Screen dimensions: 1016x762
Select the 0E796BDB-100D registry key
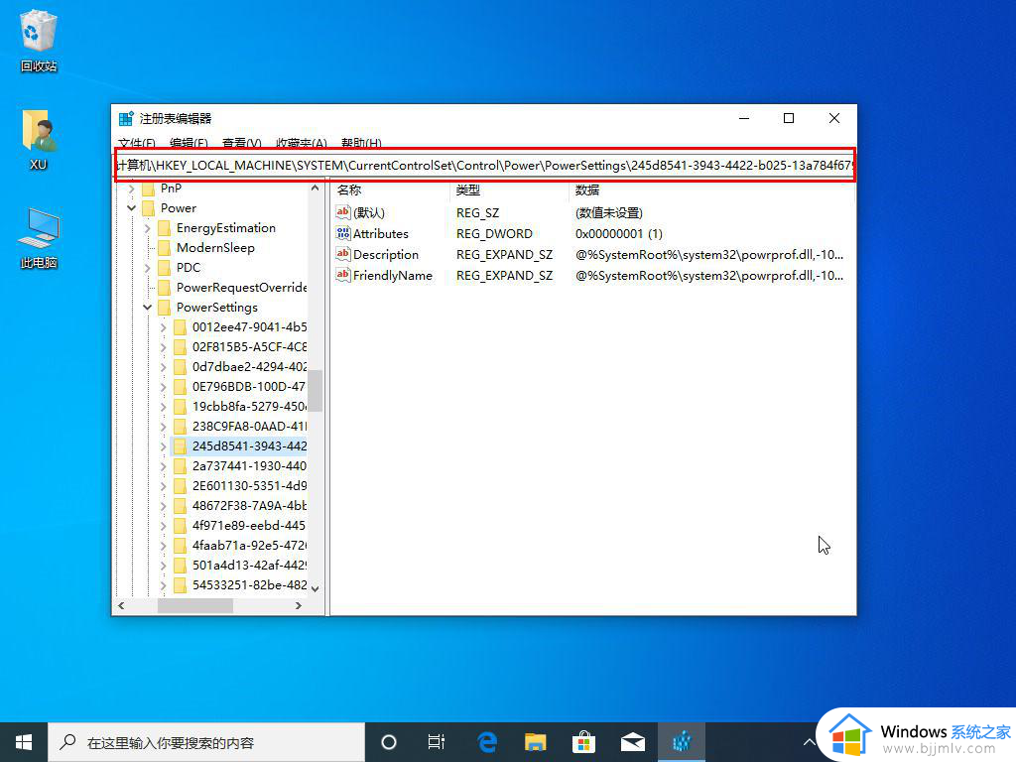(x=249, y=387)
